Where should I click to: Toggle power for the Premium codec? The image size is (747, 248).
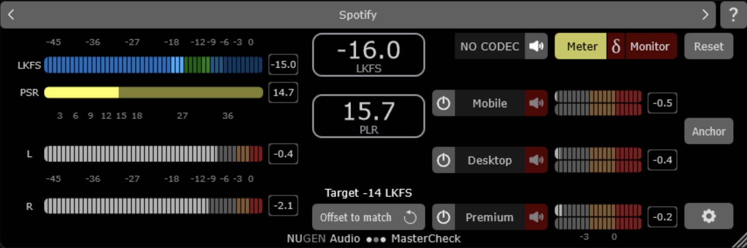click(444, 217)
